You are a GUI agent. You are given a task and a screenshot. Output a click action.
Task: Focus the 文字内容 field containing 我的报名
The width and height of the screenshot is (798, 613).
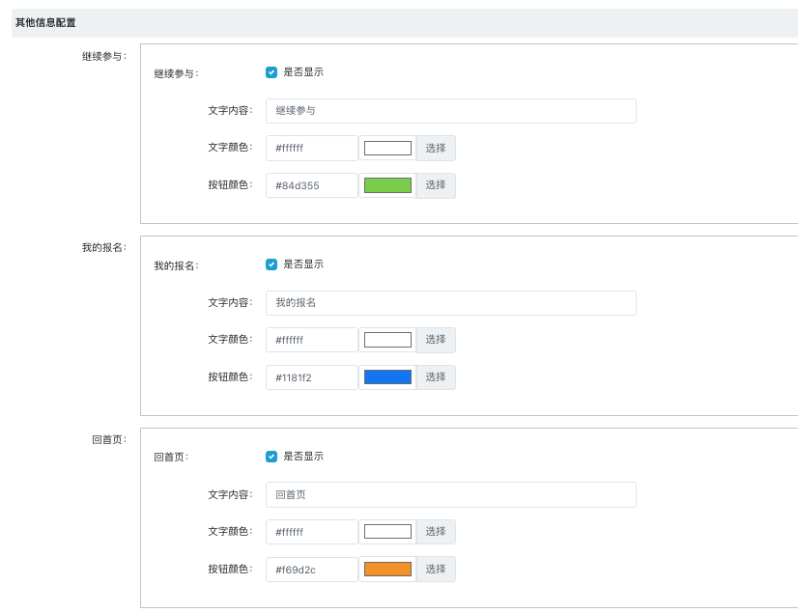(x=450, y=303)
